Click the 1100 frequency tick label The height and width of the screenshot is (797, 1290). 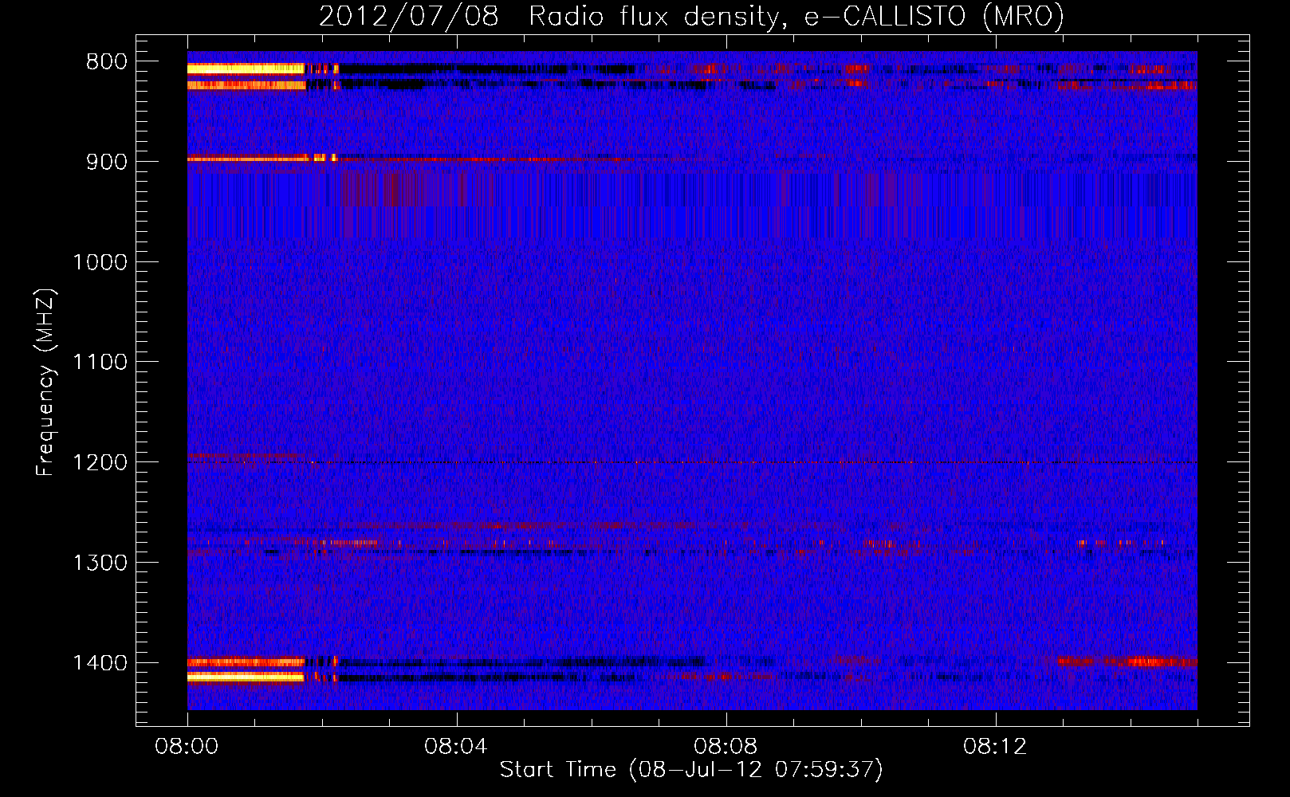(100, 363)
